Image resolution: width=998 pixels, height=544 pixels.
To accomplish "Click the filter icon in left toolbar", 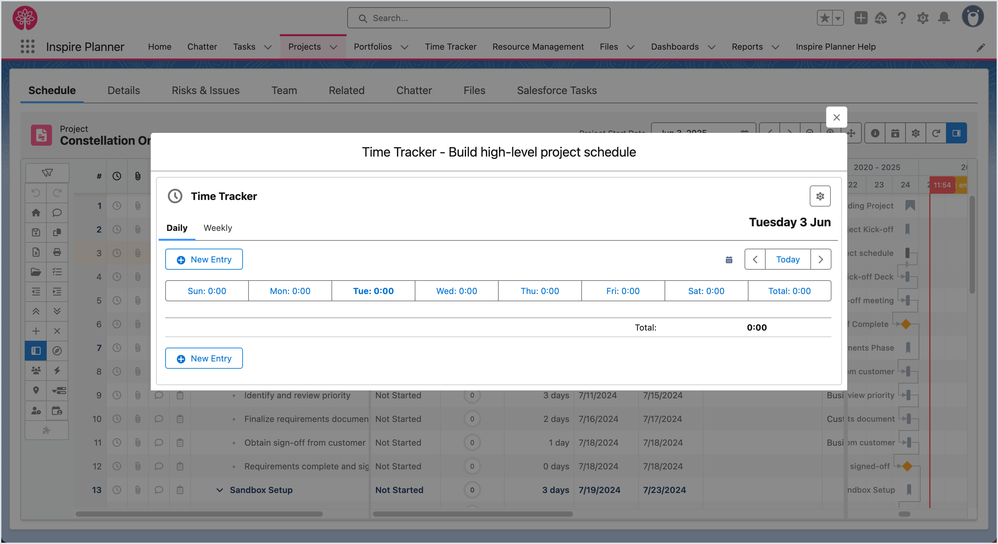I will tap(47, 173).
